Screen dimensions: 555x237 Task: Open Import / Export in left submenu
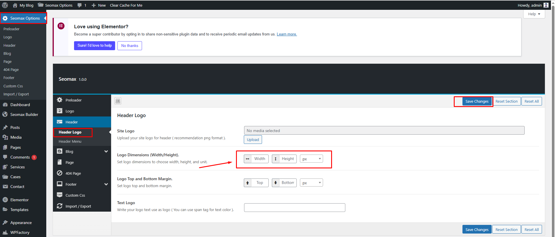(16, 94)
